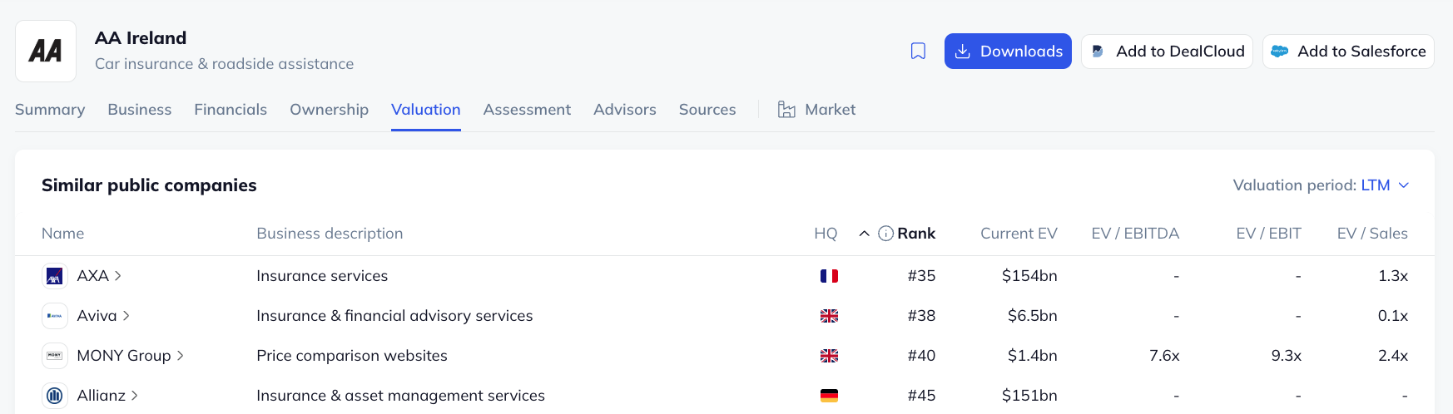Expand the Allianz row chevron
The height and width of the screenshot is (414, 1453).
(135, 396)
